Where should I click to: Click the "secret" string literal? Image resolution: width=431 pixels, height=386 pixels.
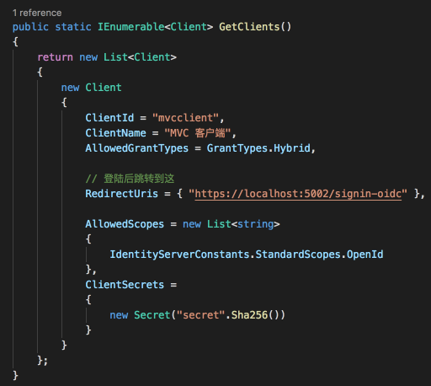200,315
